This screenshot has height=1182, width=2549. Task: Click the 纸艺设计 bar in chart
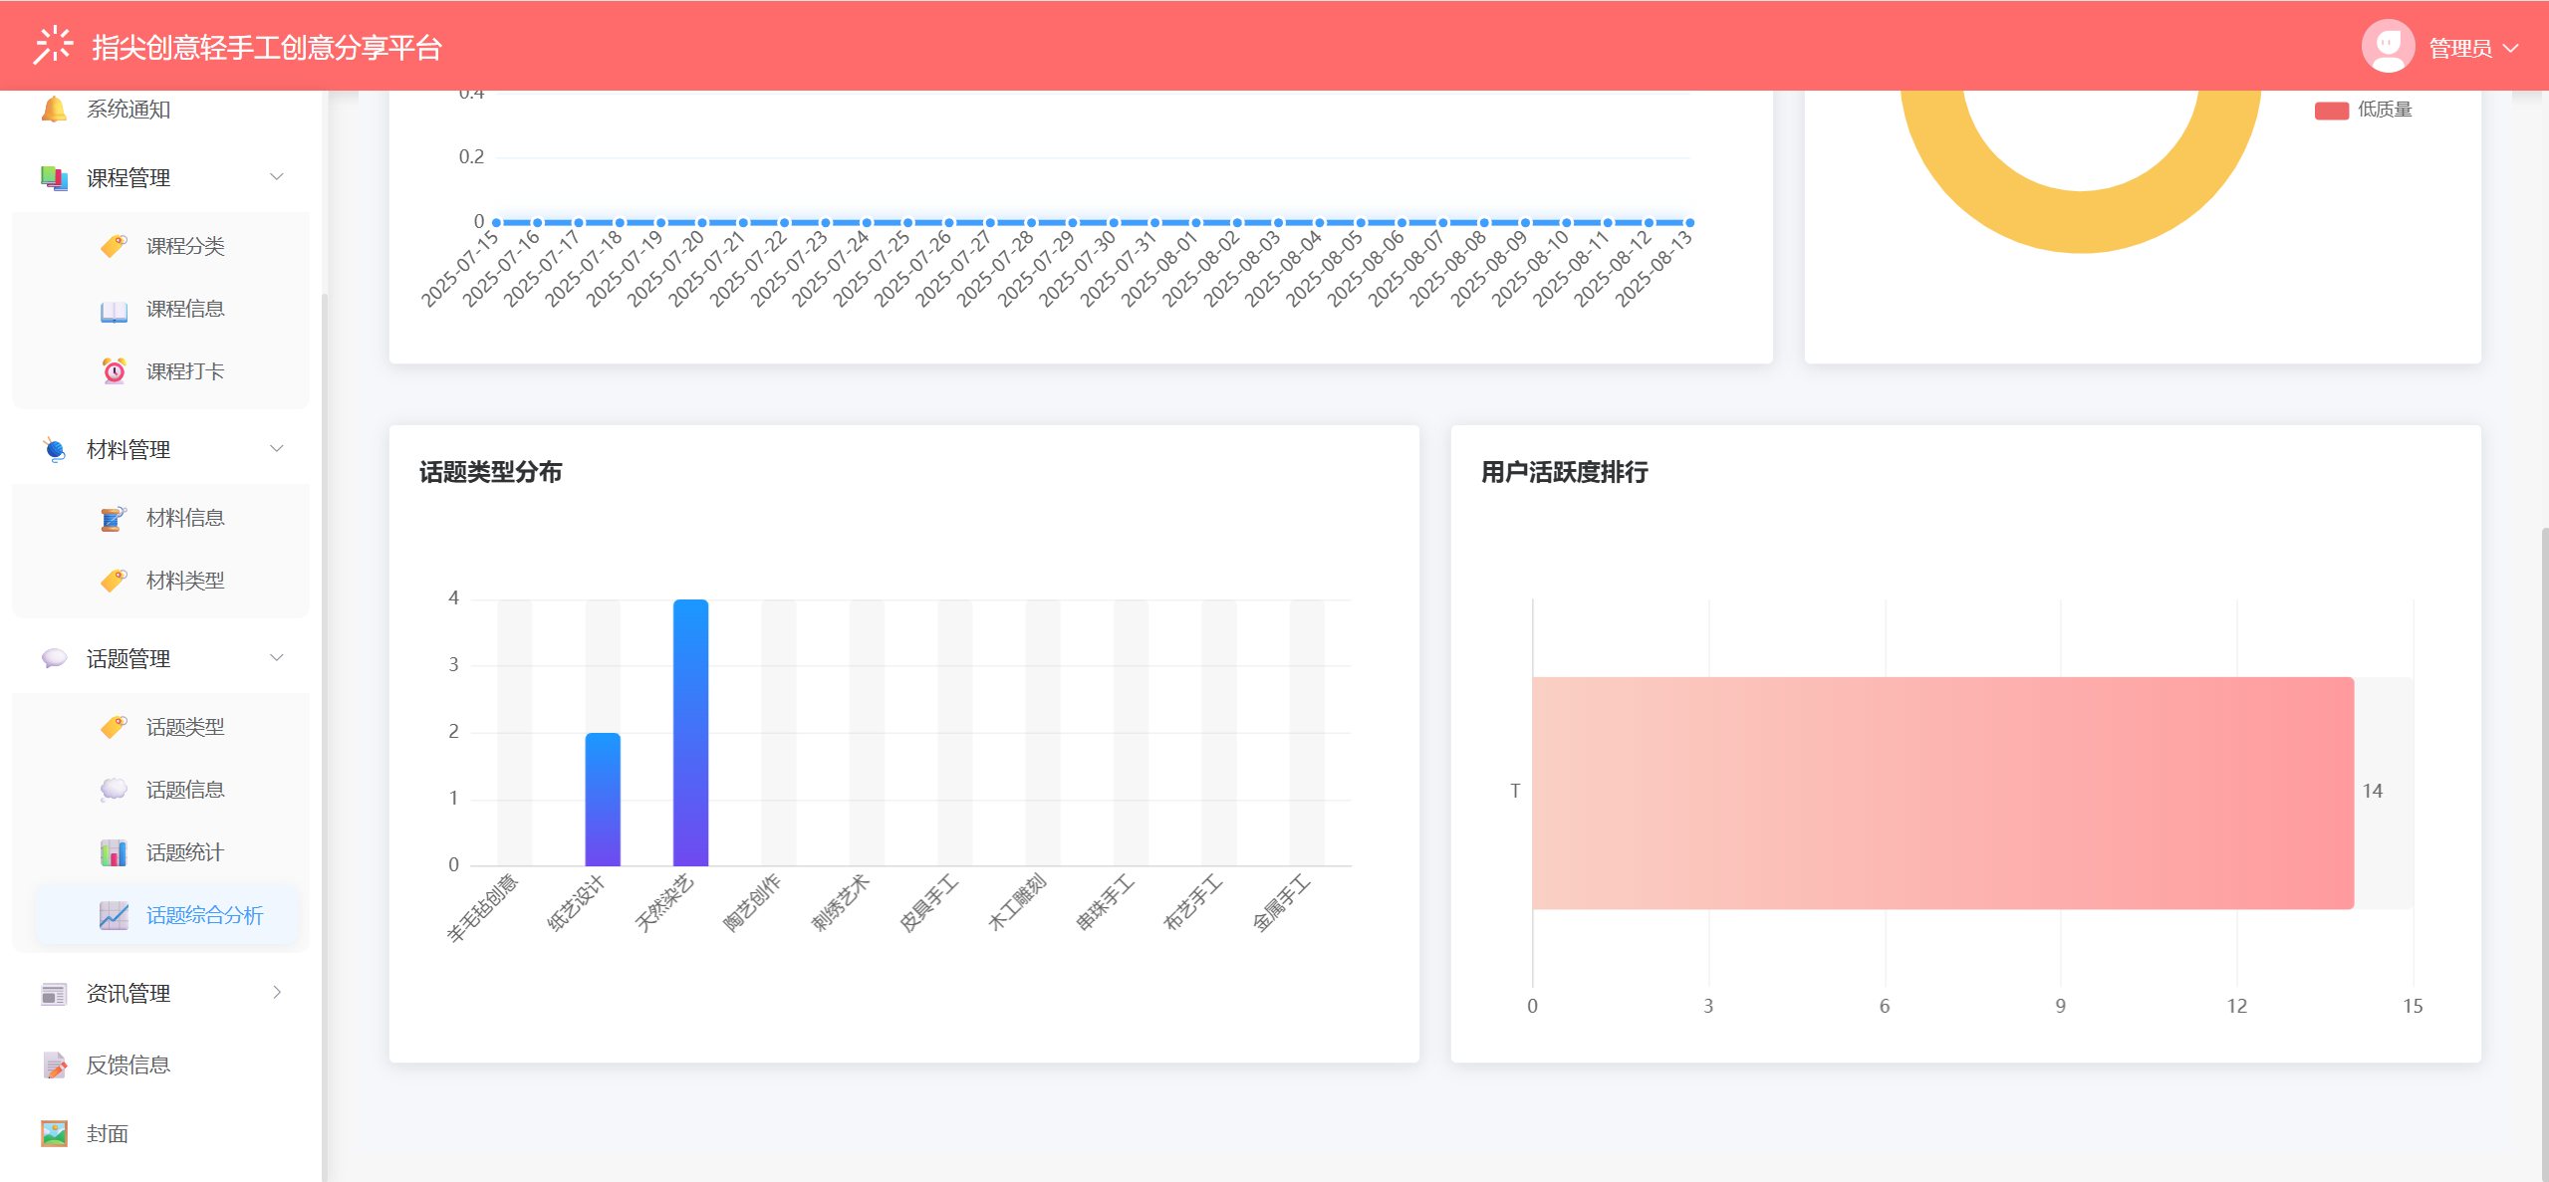[603, 800]
